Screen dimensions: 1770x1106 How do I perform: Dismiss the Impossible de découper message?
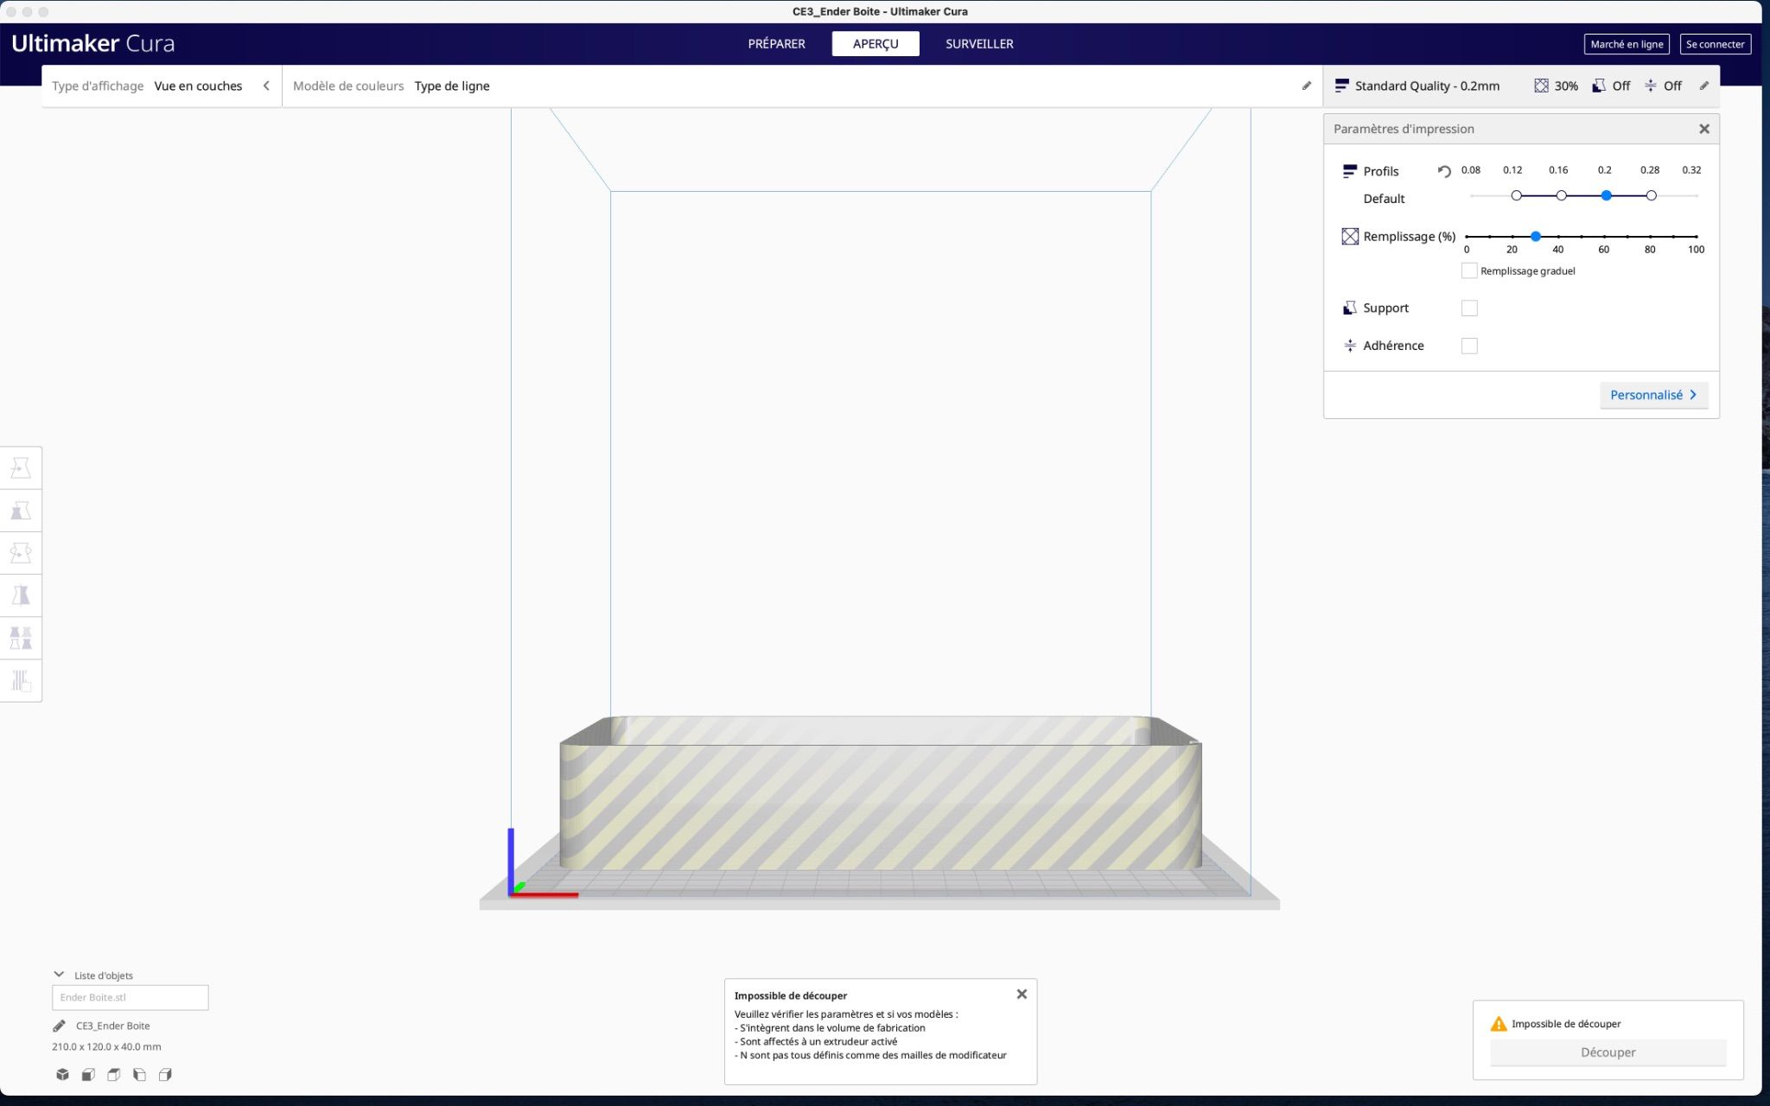point(1022,995)
